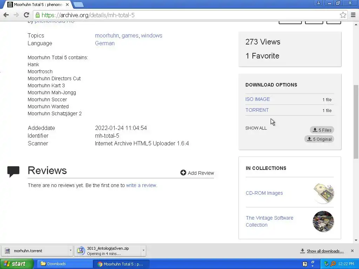The width and height of the screenshot is (359, 269).
Task: Expand the morhuhn.torrent download options arrow
Action: click(x=70, y=250)
